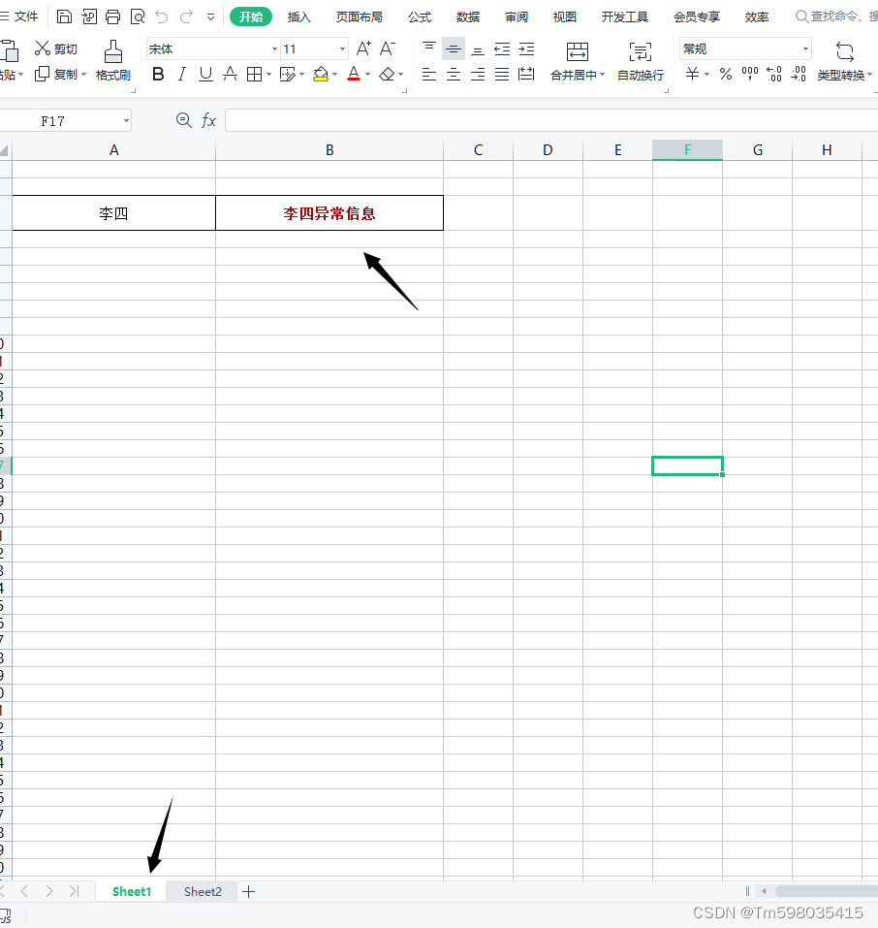Viewport: 878px width, 928px height.
Task: Select cell containing 李四异常信息
Action: click(329, 213)
